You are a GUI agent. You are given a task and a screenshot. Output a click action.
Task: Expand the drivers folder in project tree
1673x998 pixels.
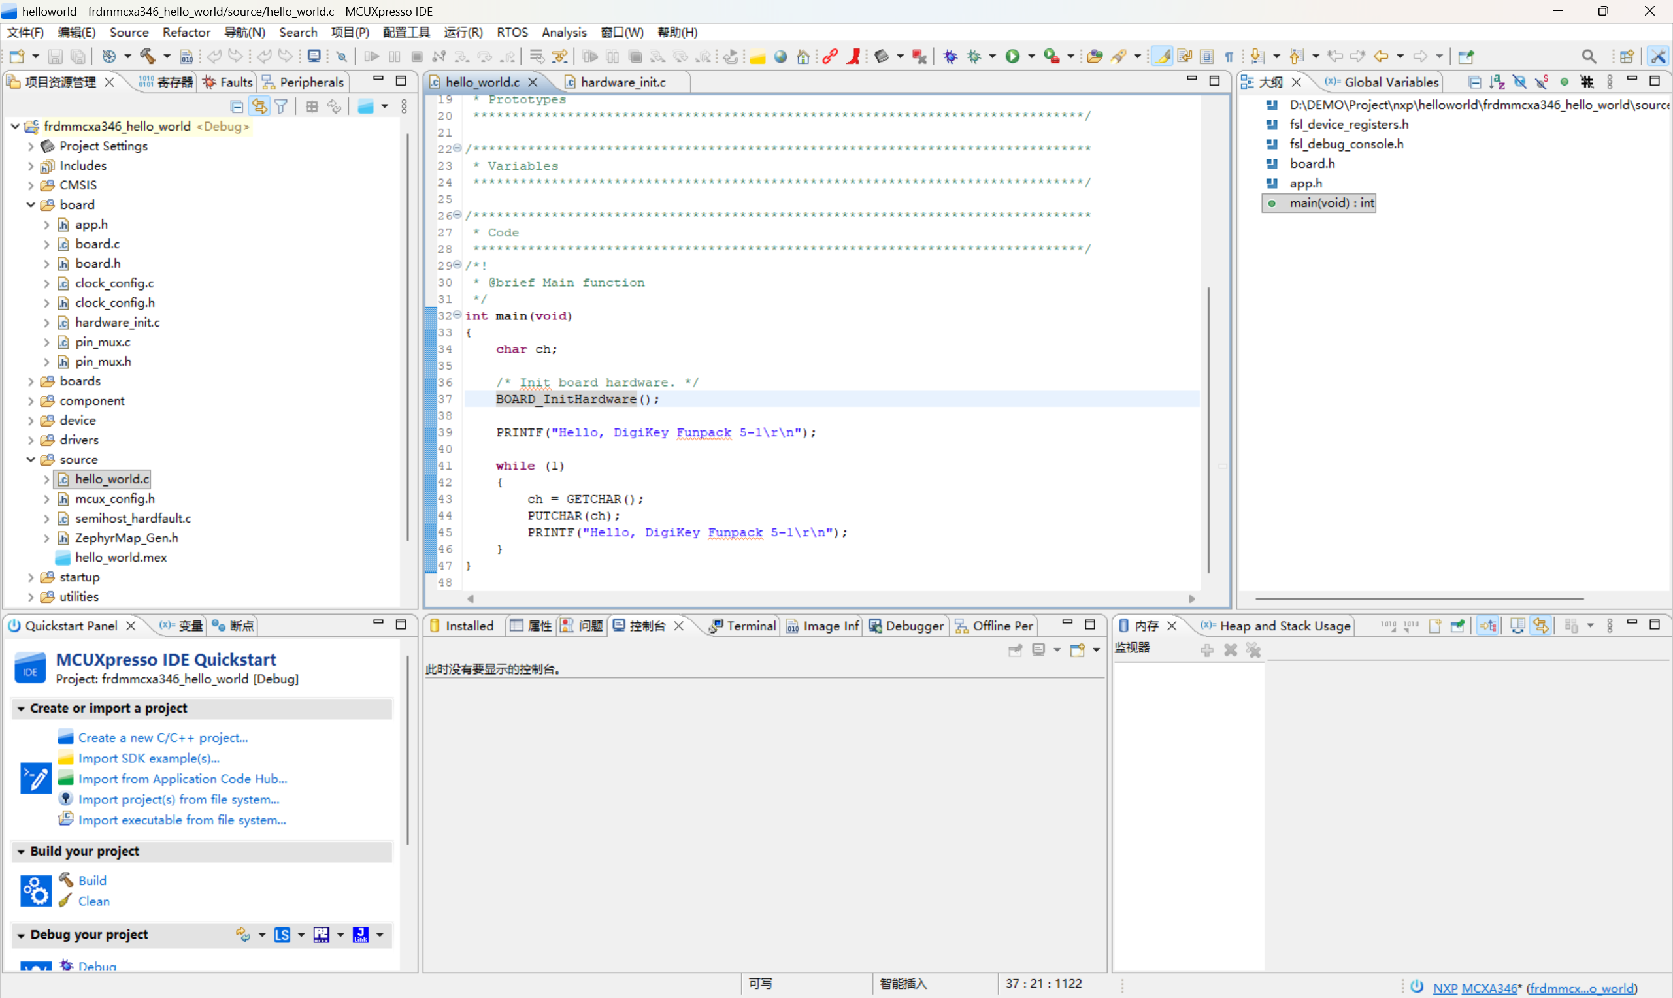31,440
